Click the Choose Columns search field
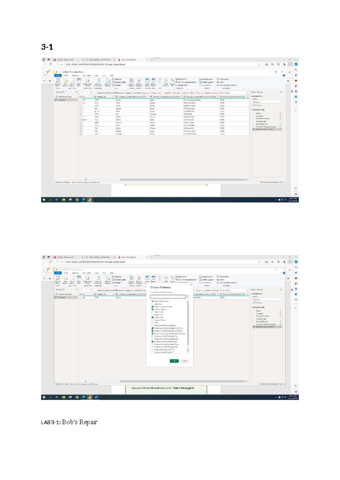Screen dimensions: 340x480 [168, 296]
